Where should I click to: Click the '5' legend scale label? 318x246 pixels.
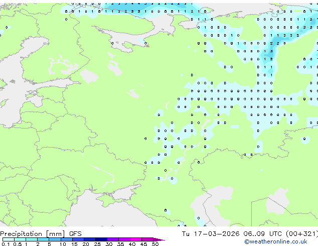click(x=49, y=244)
